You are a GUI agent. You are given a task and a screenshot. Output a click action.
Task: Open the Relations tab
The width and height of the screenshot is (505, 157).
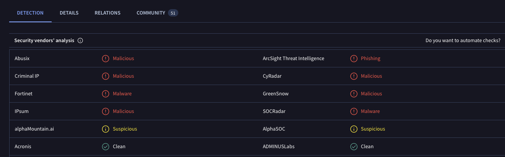pyautogui.click(x=108, y=13)
